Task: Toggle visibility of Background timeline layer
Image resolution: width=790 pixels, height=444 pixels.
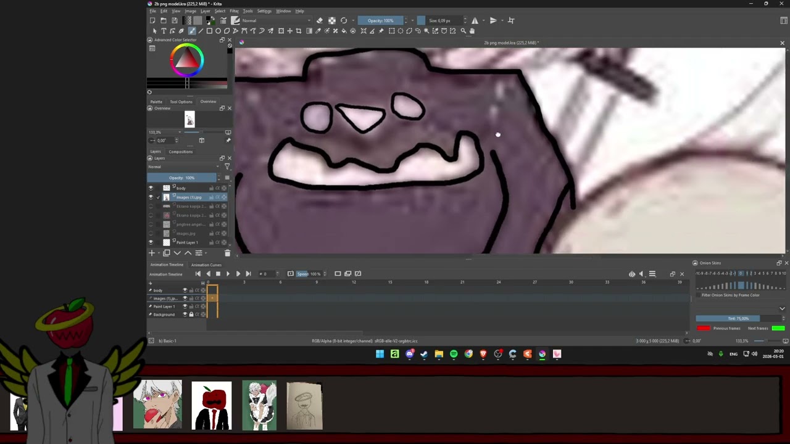Action: click(185, 314)
